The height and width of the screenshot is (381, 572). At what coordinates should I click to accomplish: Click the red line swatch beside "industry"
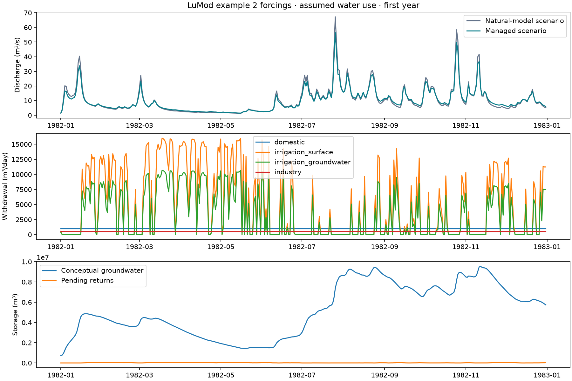pyautogui.click(x=263, y=172)
